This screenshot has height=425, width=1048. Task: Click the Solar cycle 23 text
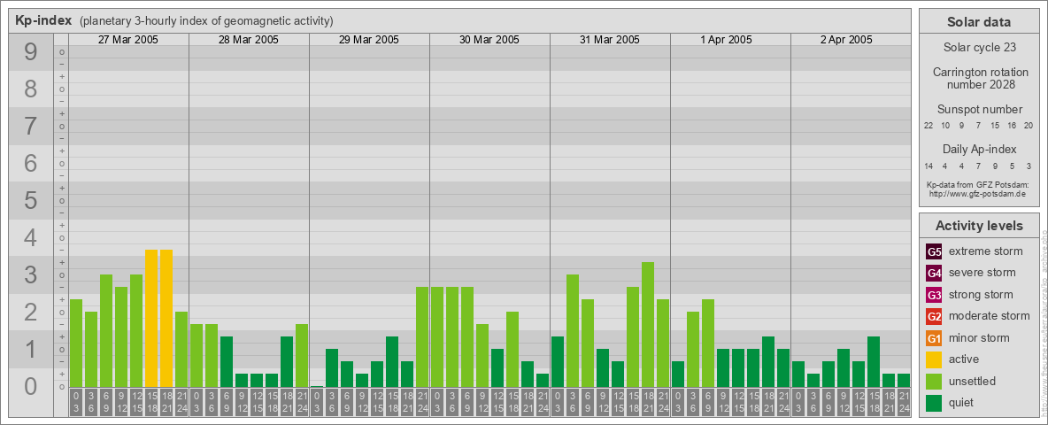(x=979, y=48)
